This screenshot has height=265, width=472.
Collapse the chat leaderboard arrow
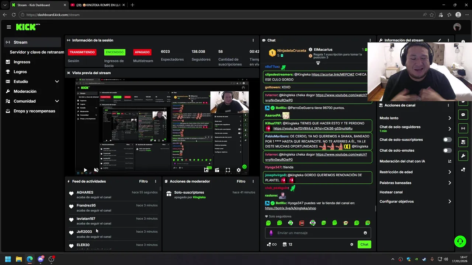(318, 63)
